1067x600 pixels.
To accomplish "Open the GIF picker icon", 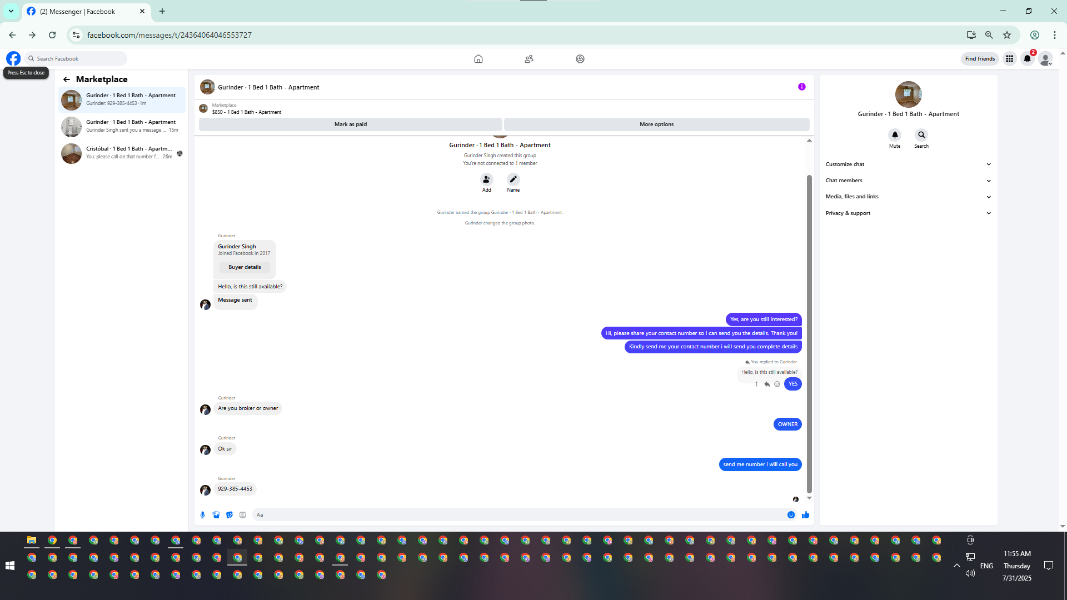I will (x=243, y=515).
